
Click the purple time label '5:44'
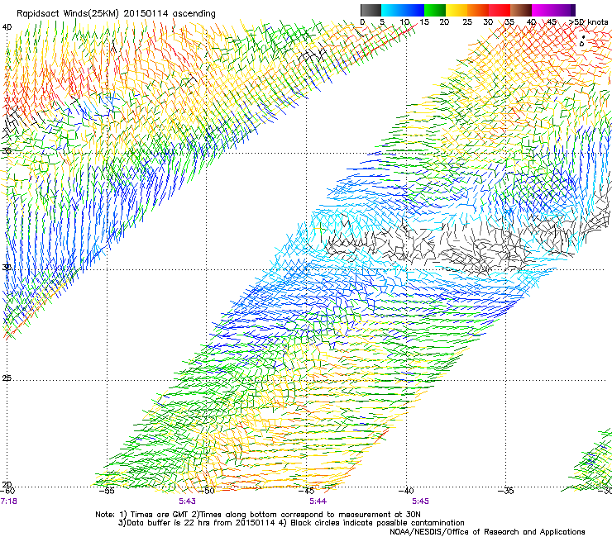coord(318,501)
